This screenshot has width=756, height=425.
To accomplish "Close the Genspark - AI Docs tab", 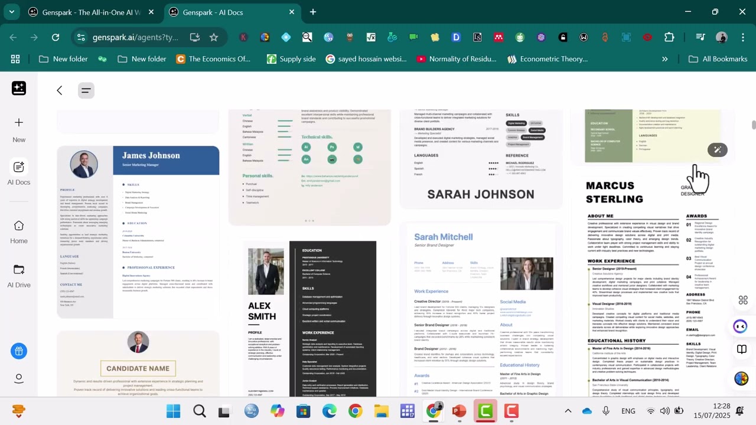I will (292, 12).
